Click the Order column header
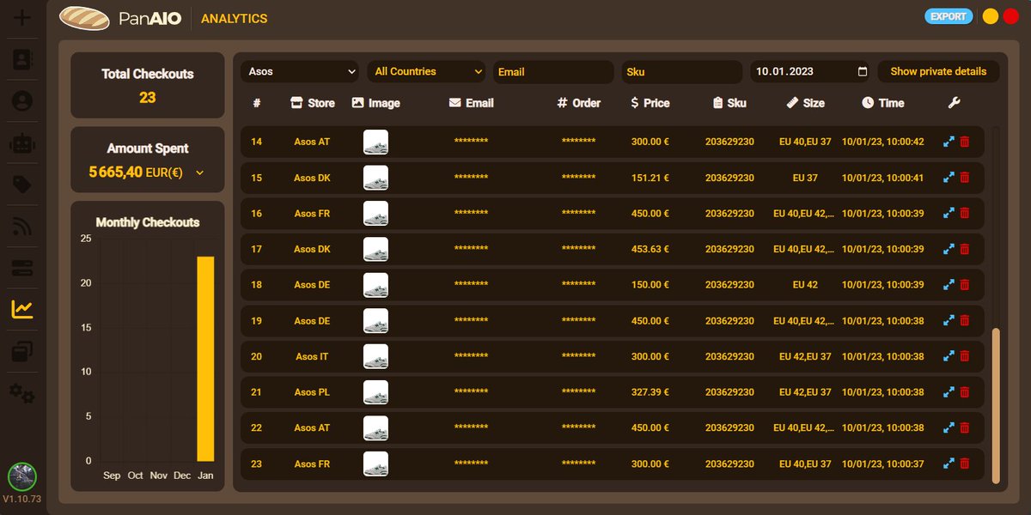 point(578,103)
